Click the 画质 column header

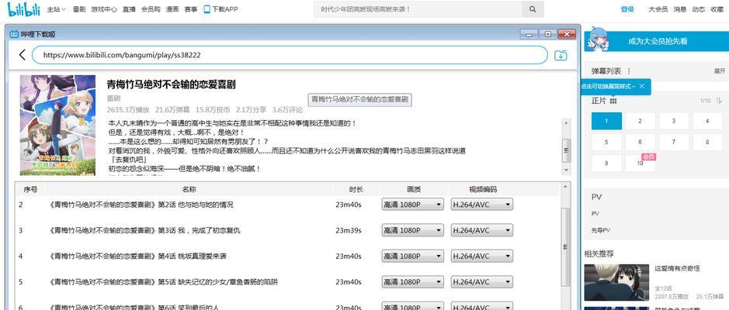(x=414, y=189)
